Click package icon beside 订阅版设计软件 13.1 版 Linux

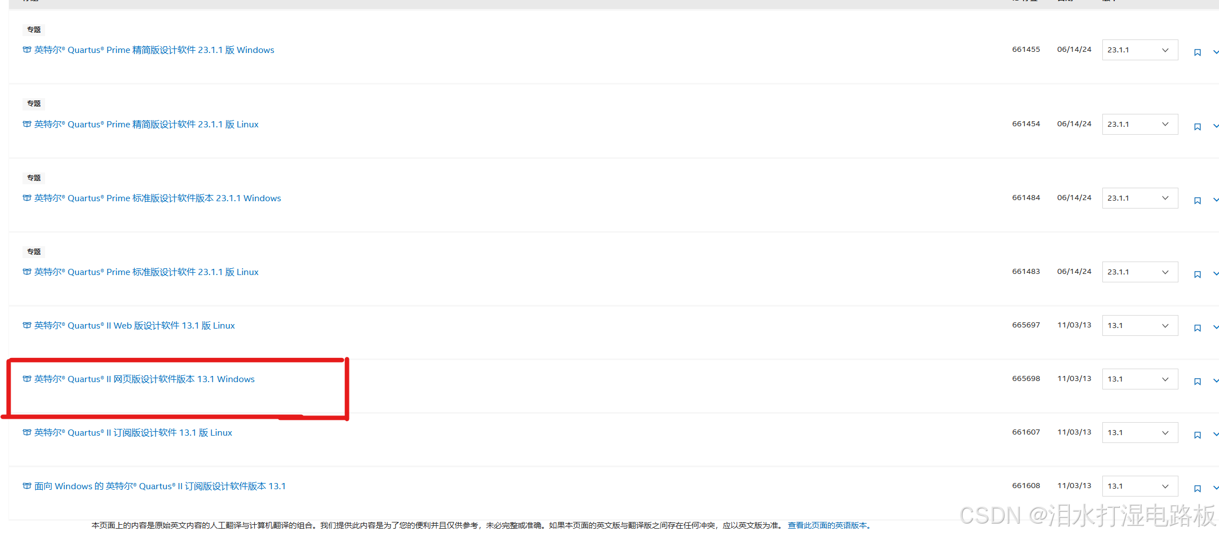click(26, 432)
